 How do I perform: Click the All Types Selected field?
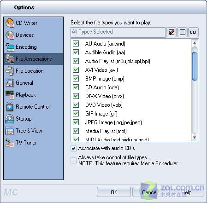118,32
